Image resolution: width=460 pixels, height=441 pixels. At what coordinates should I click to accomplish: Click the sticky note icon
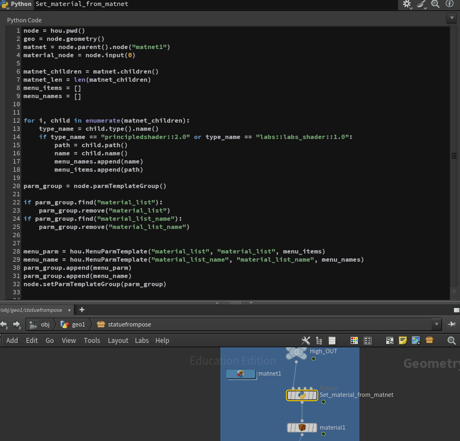click(403, 340)
